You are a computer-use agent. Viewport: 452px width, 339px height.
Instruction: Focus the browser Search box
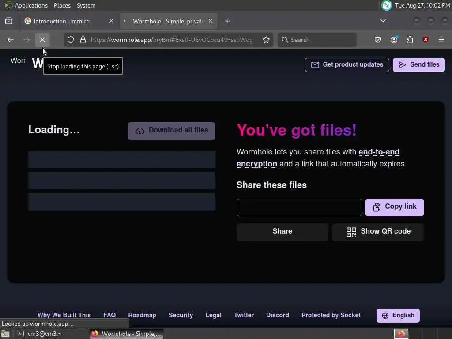coord(317,40)
